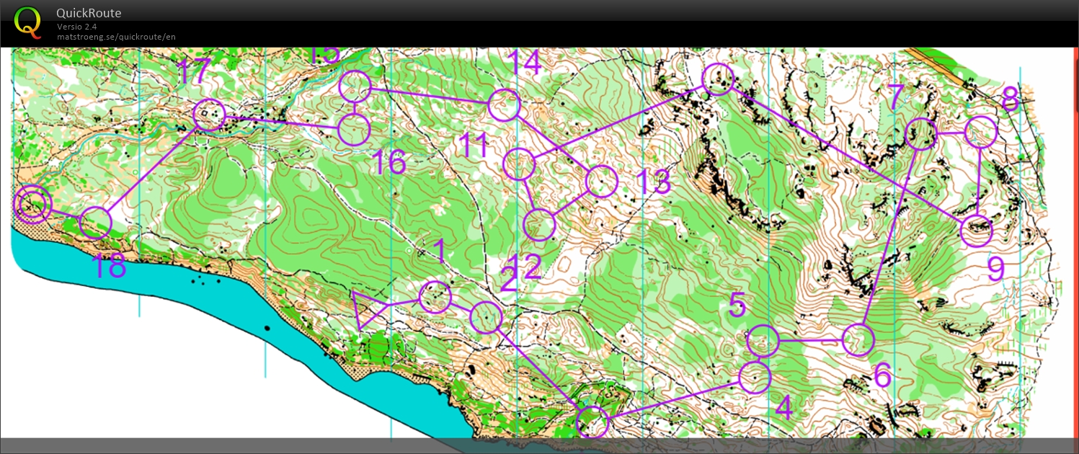Click control circle 14
Viewport: 1079px width, 454px height.
[504, 105]
